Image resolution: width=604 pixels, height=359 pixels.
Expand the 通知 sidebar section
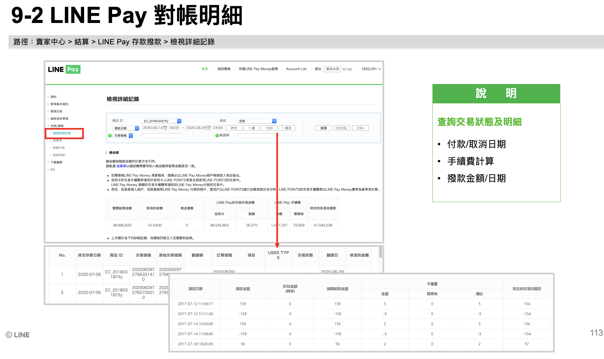click(x=53, y=97)
